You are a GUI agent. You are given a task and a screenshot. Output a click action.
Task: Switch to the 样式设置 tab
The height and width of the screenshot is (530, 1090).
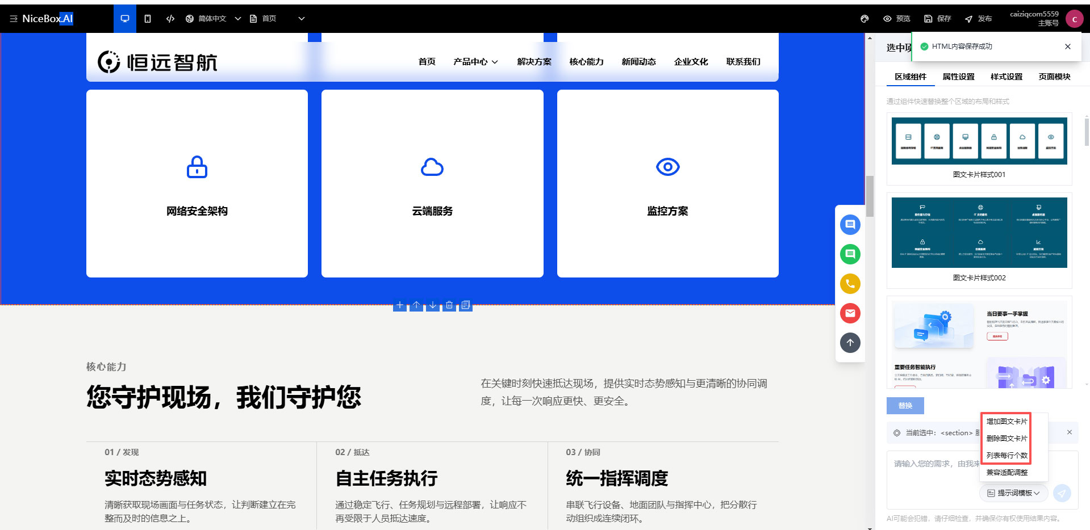pos(1006,77)
